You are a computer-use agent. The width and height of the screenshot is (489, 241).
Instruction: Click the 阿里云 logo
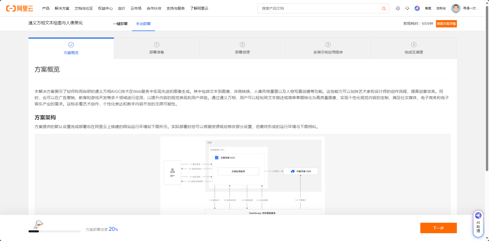point(20,8)
